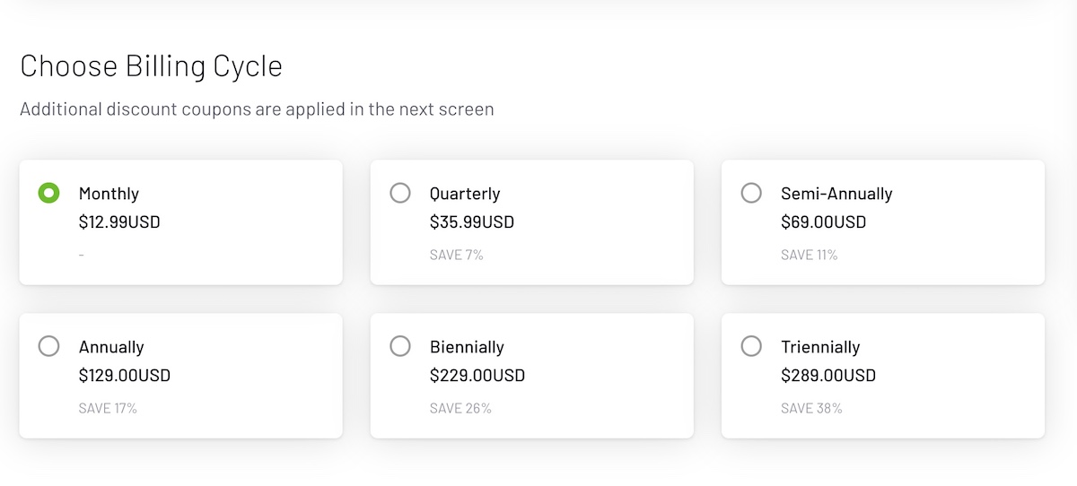Click the Triennially plan name text
Screen dimensions: 1077x486
tap(820, 347)
